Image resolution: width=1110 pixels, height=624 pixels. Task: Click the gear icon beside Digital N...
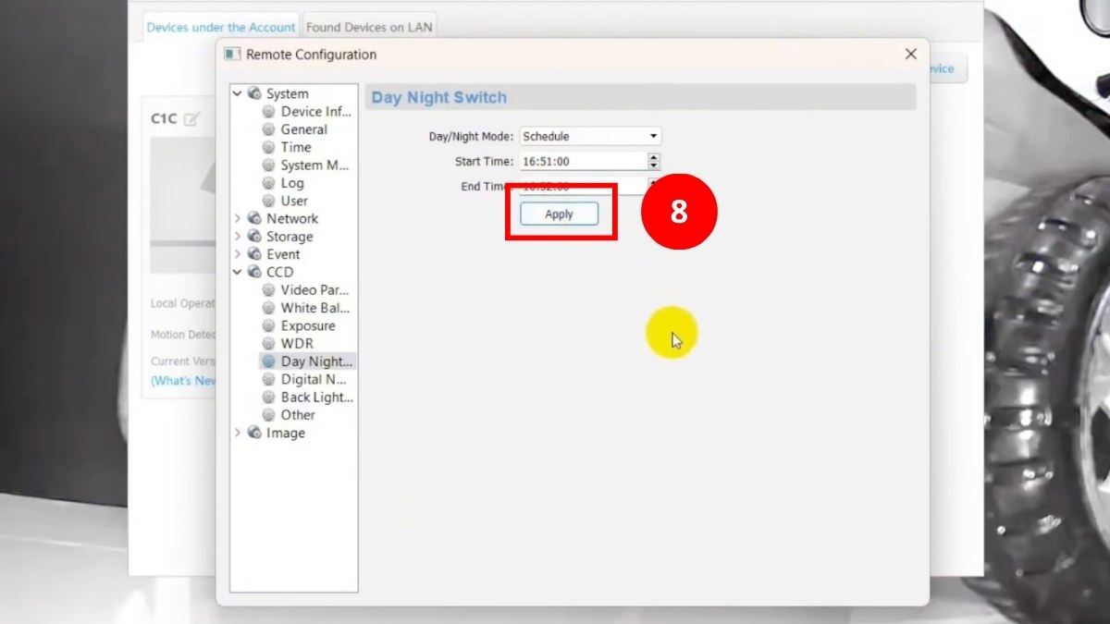point(269,379)
